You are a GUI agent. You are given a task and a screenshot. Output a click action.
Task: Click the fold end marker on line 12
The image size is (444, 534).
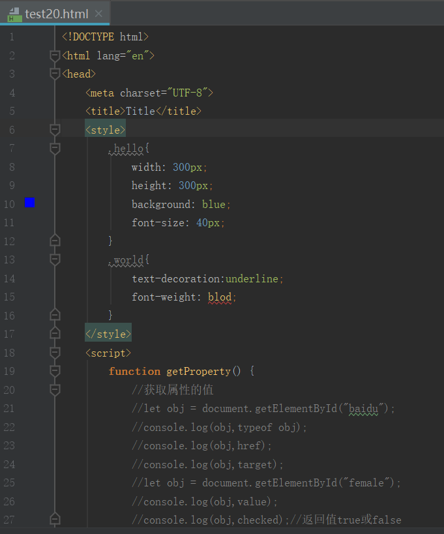click(55, 241)
